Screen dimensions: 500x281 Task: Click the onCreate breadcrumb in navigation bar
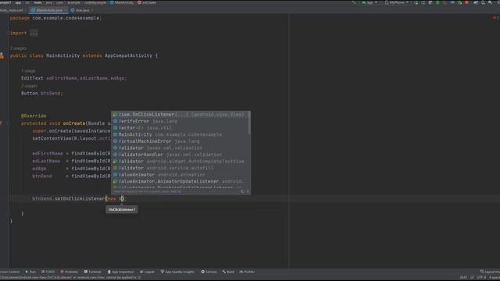(x=147, y=2)
